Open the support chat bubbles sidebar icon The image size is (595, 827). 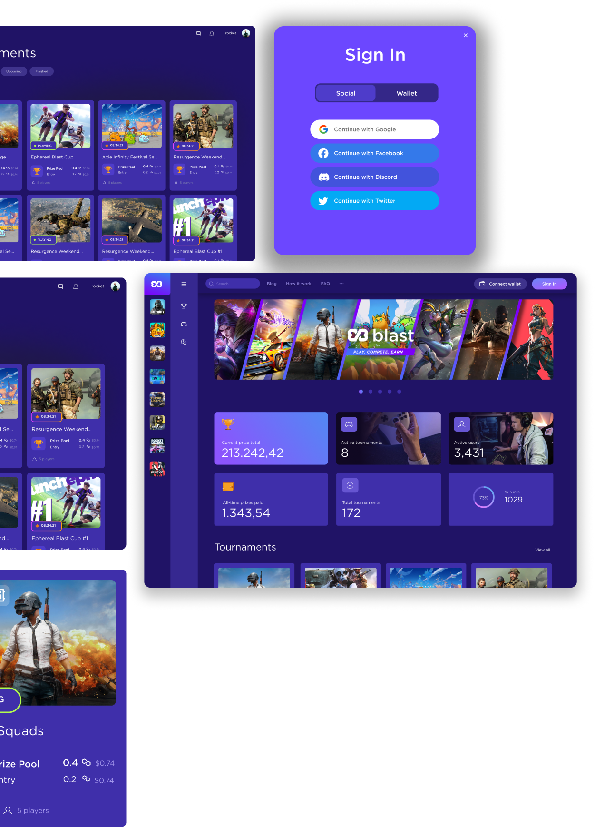pos(184,342)
